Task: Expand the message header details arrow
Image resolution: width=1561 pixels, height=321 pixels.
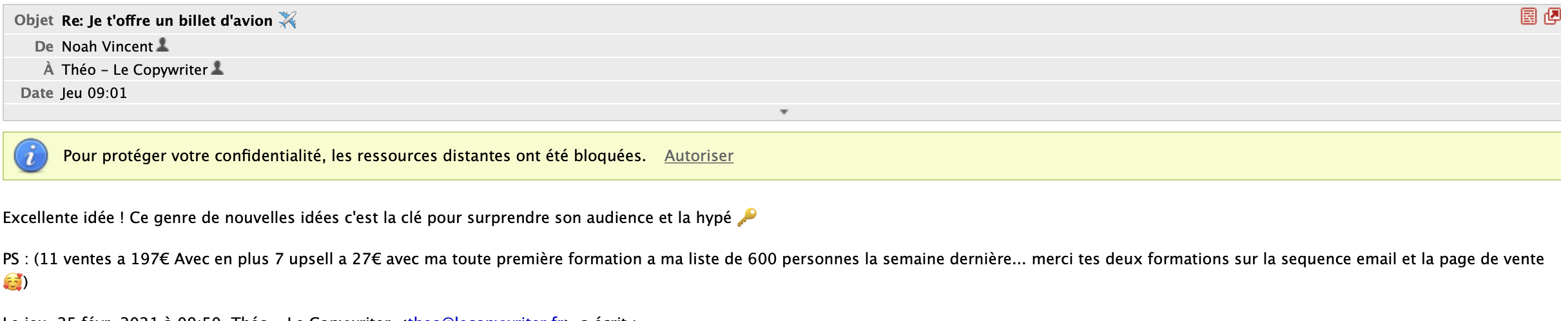Action: 784,112
